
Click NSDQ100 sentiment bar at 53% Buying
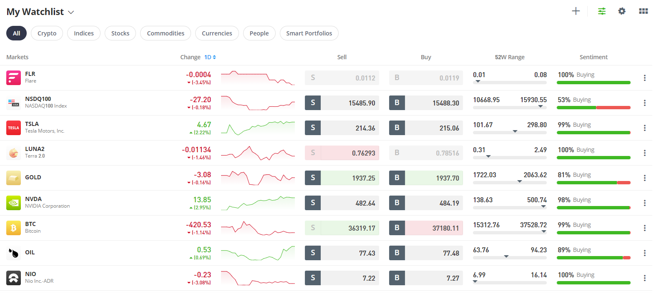coord(593,108)
